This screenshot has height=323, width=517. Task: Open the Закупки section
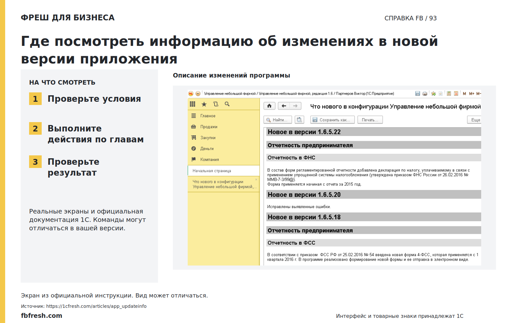pyautogui.click(x=224, y=138)
